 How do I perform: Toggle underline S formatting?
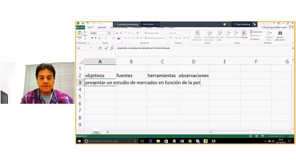coord(99,38)
